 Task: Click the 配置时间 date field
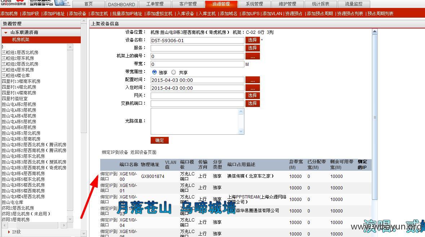pyautogui.click(x=197, y=80)
